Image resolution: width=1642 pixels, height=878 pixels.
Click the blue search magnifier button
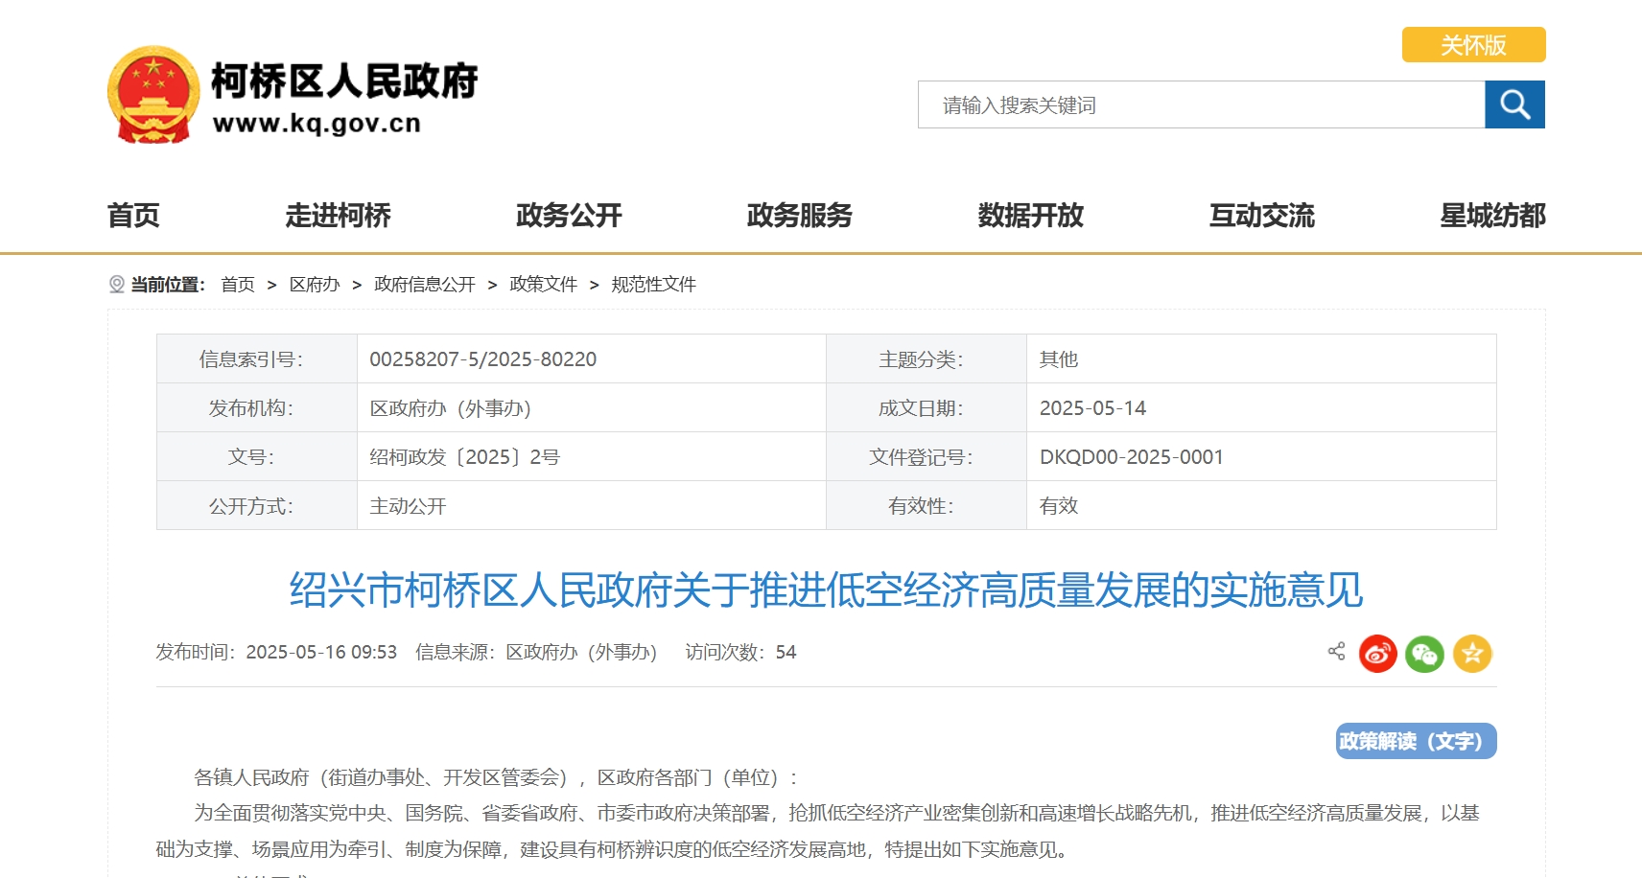click(x=1514, y=104)
